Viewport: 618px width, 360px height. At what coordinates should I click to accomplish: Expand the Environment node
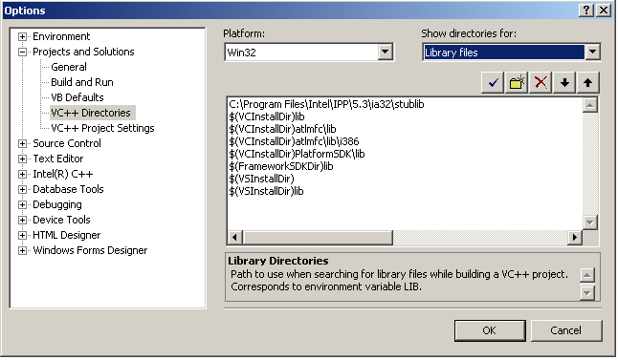[x=22, y=36]
